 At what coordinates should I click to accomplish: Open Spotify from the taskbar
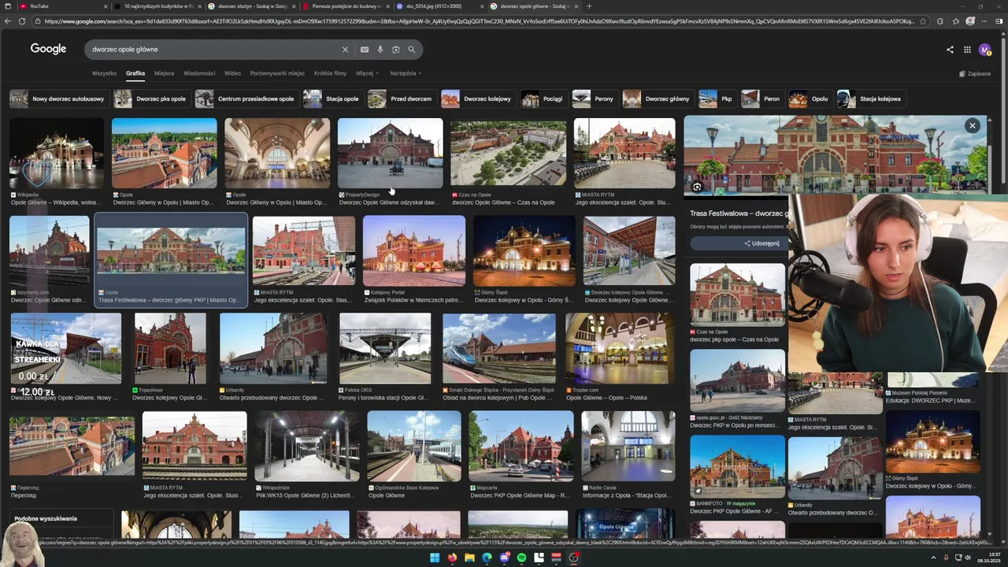521,558
